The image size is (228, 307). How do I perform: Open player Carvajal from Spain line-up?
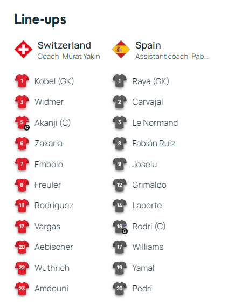tap(148, 102)
